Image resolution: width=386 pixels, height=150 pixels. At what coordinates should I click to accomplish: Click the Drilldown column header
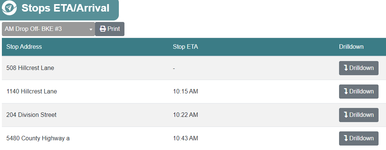(x=351, y=47)
